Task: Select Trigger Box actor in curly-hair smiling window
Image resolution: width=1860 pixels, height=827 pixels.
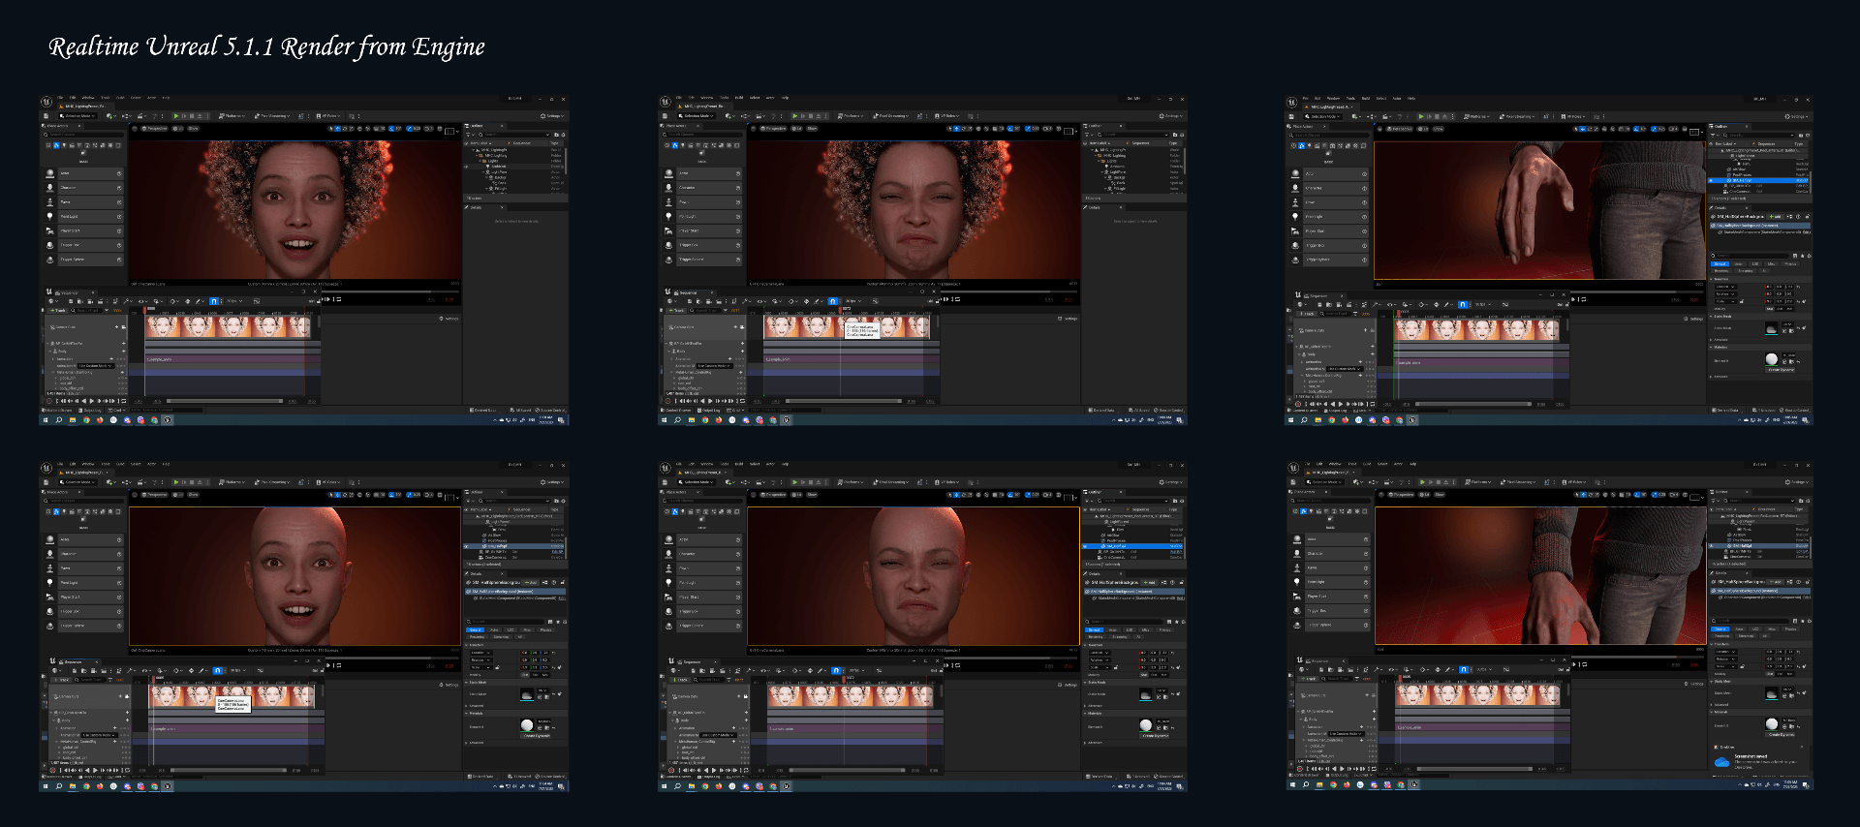Action: 83,245
